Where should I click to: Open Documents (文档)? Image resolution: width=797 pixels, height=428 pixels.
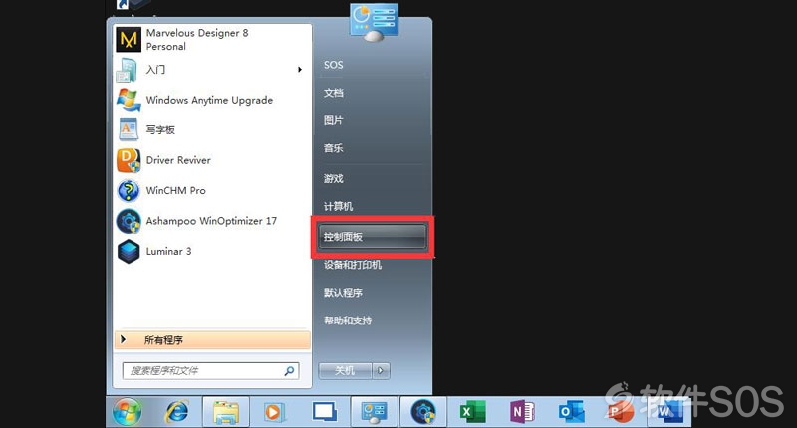click(x=334, y=93)
